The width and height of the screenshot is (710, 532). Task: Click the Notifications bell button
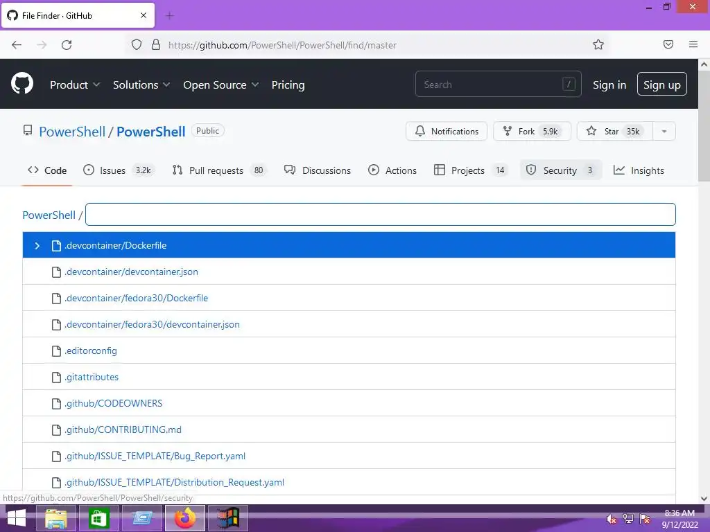click(447, 131)
